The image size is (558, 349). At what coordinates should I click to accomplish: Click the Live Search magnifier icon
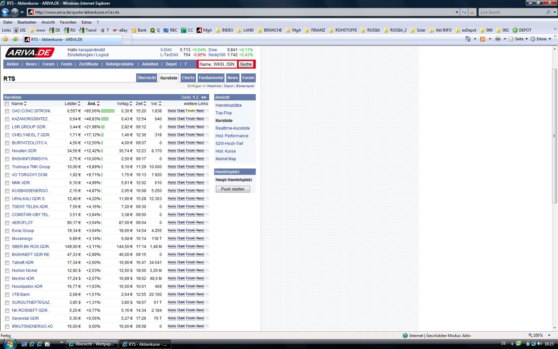(x=548, y=12)
